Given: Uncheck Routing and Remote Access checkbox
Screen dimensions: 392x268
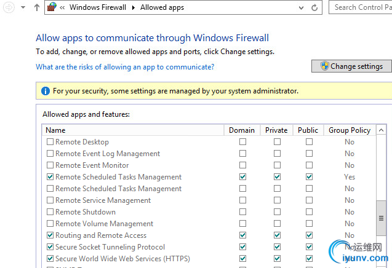Looking at the screenshot, I should coord(50,235).
